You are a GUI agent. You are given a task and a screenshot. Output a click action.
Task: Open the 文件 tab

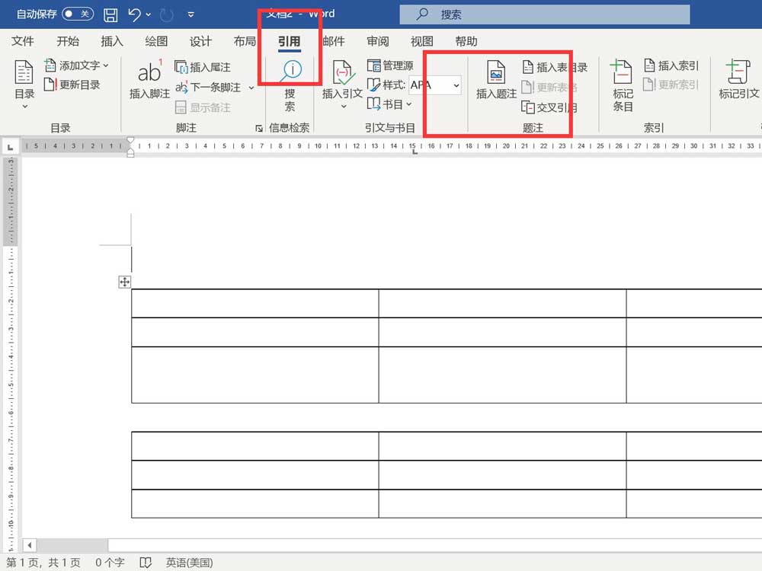[23, 41]
